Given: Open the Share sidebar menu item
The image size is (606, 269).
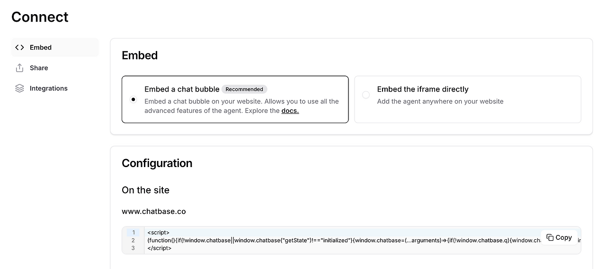Looking at the screenshot, I should pyautogui.click(x=39, y=68).
